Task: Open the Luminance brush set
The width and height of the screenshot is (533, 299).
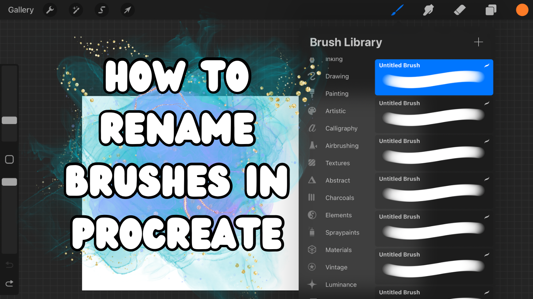Action: pos(341,285)
